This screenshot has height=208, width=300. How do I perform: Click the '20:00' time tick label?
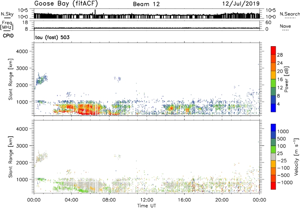coord(222,200)
